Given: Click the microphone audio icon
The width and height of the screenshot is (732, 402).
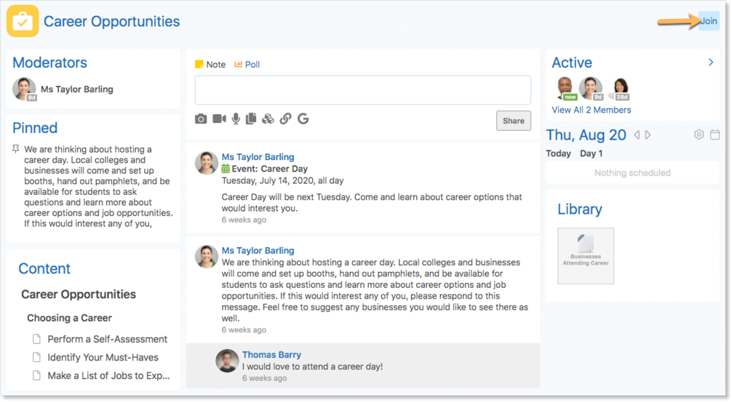Looking at the screenshot, I should coord(236,119).
